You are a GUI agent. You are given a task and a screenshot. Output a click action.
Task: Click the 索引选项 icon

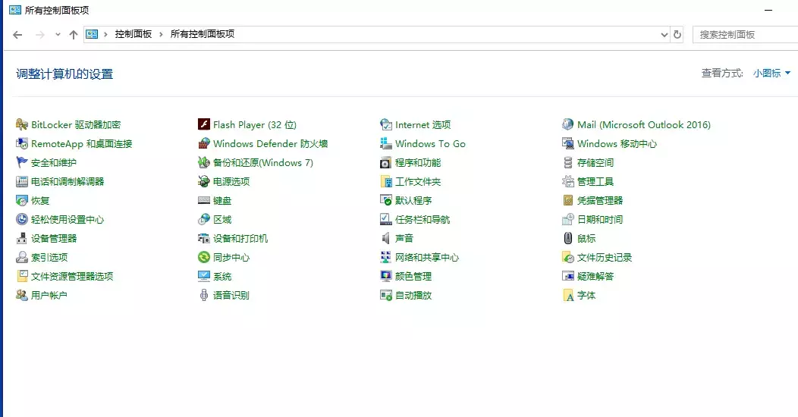[22, 257]
